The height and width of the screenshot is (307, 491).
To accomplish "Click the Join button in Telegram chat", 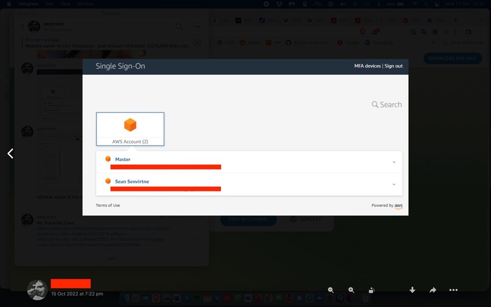I will pyautogui.click(x=112, y=258).
